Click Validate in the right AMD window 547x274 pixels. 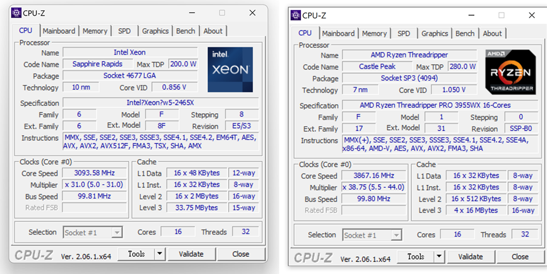tap(471, 257)
